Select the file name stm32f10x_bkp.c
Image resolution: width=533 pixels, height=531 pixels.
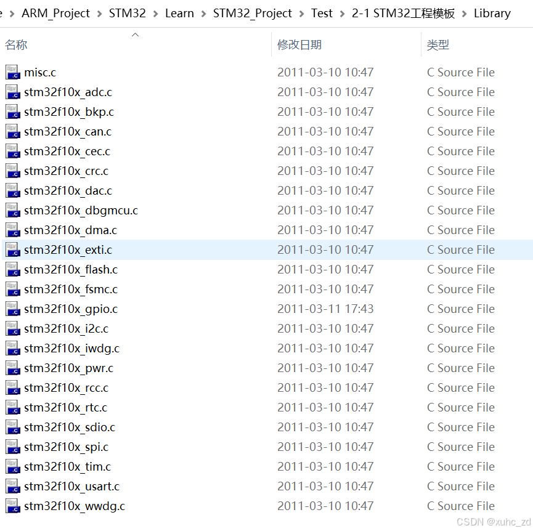pyautogui.click(x=69, y=111)
